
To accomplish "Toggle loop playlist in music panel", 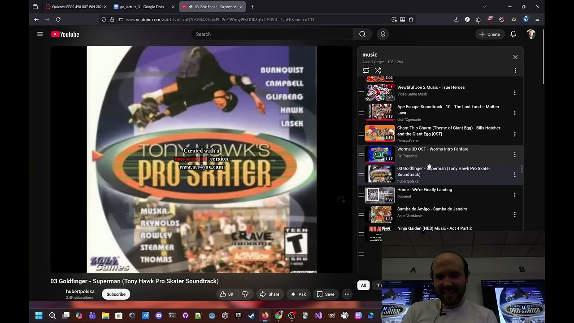I will coord(366,70).
